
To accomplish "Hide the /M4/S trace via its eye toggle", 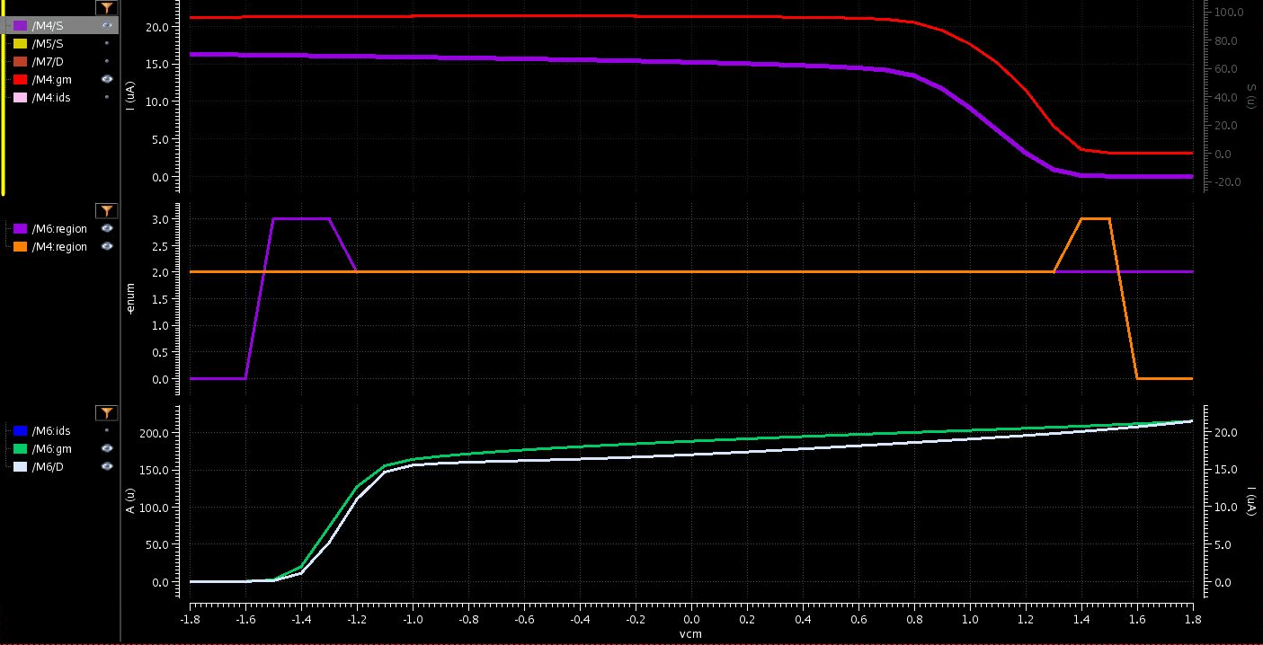I will (x=107, y=25).
